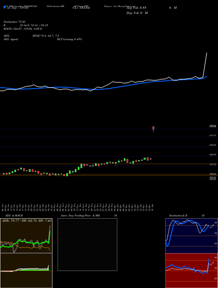Open the blue Stochastics chart panel
This screenshot has width=218, height=288.
(x=191, y=236)
